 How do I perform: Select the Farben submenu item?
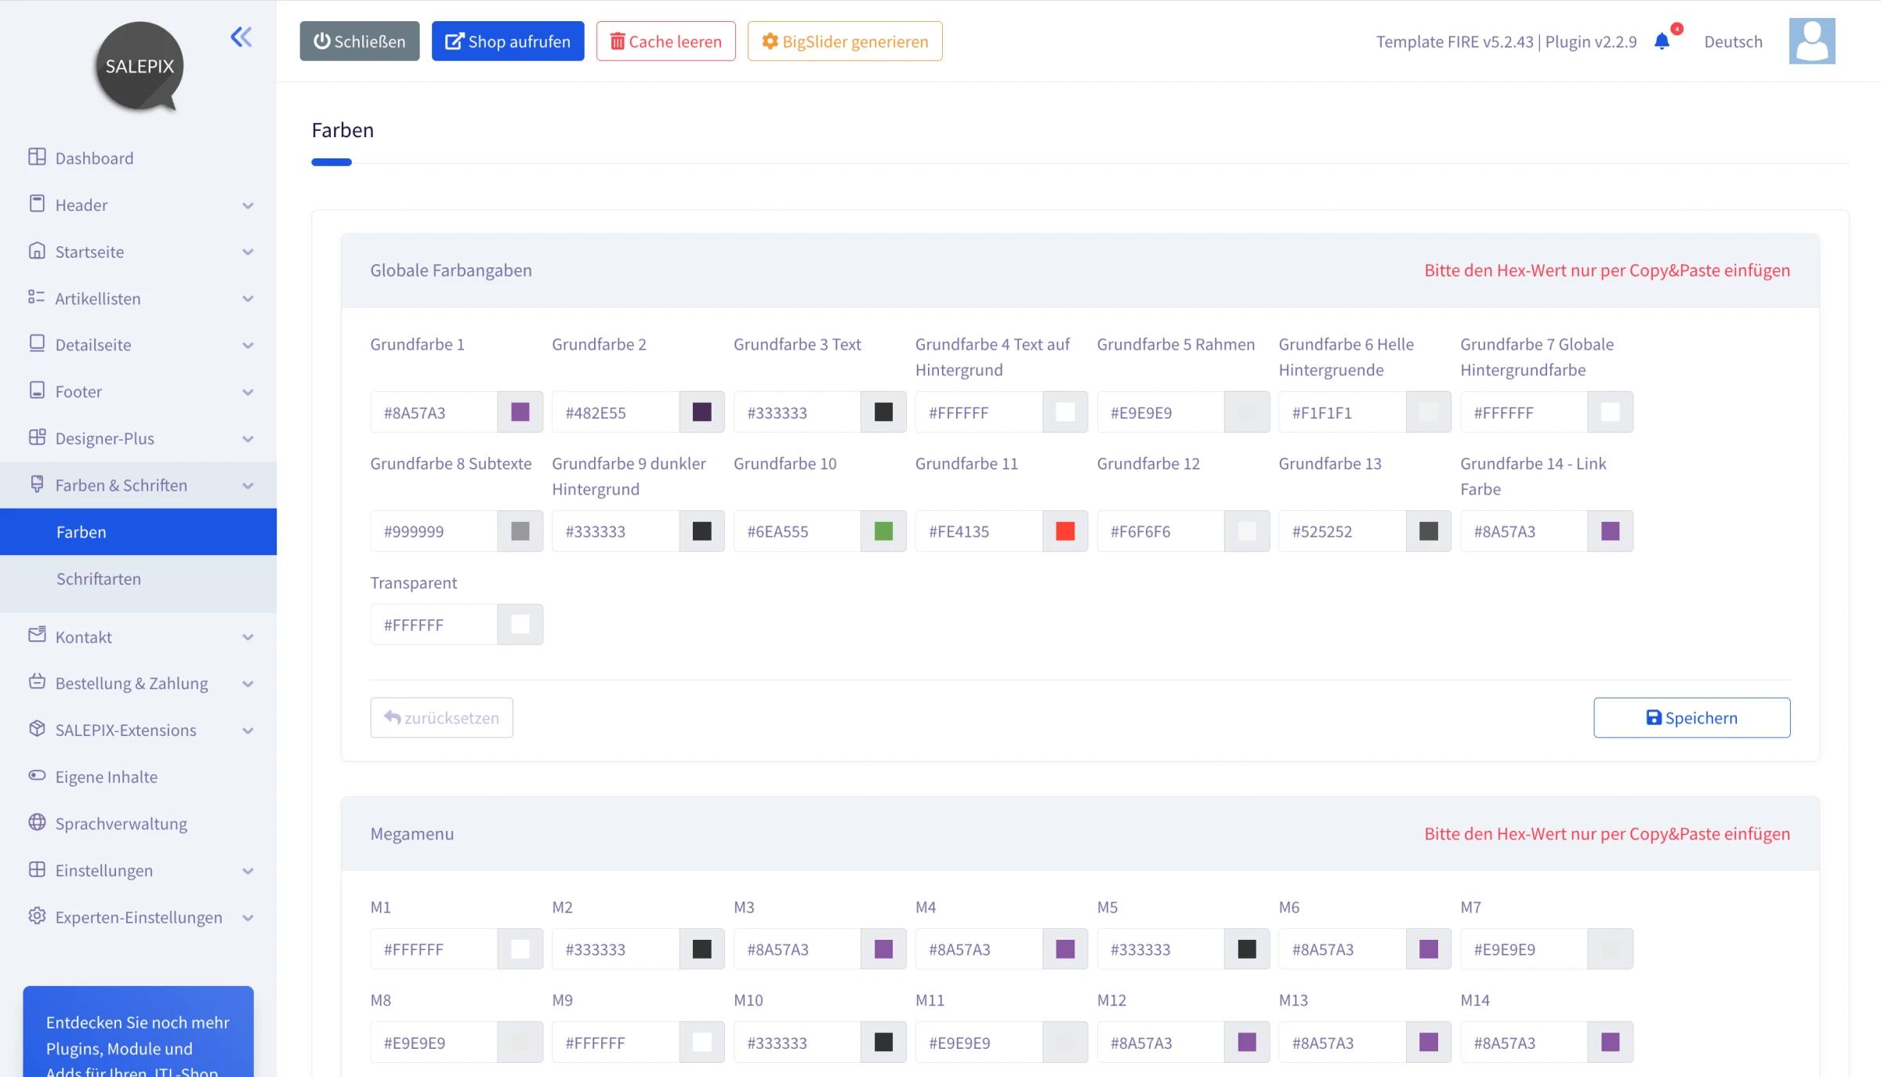[138, 532]
